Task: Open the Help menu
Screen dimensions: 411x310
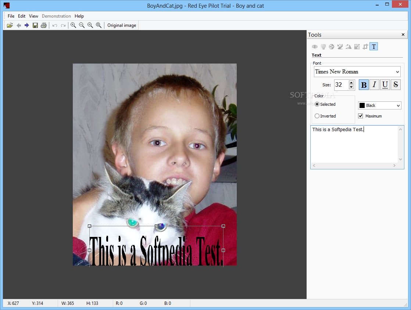Action: pyautogui.click(x=79, y=16)
